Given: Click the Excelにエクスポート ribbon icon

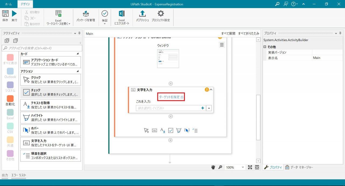Looking at the screenshot, I should click(122, 17).
